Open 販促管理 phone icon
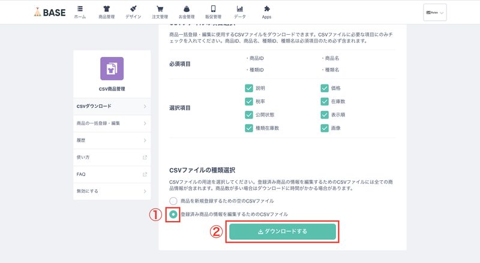This screenshot has width=480, height=263. click(213, 8)
